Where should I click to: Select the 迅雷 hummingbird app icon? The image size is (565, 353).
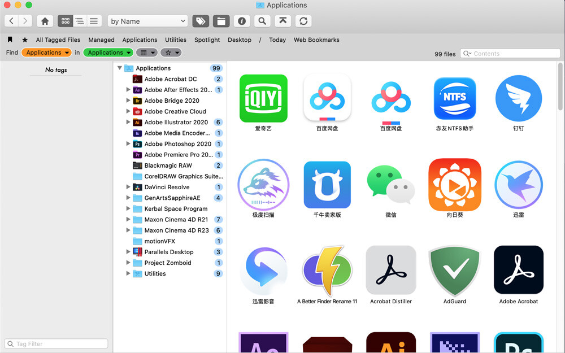pos(519,185)
